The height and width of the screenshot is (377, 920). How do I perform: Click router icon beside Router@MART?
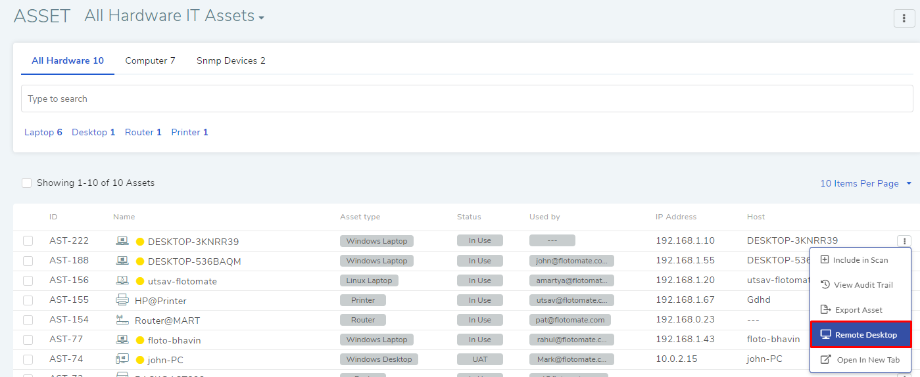[x=122, y=320]
